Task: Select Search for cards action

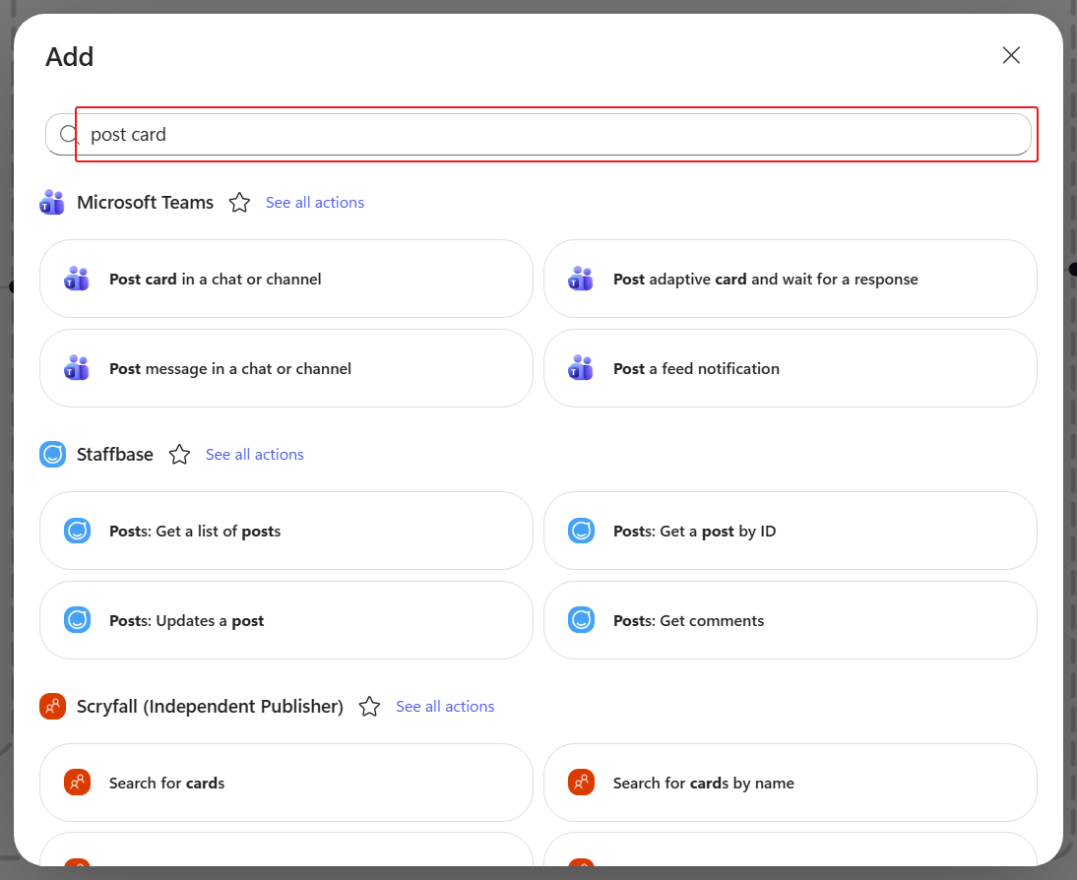Action: 286,784
